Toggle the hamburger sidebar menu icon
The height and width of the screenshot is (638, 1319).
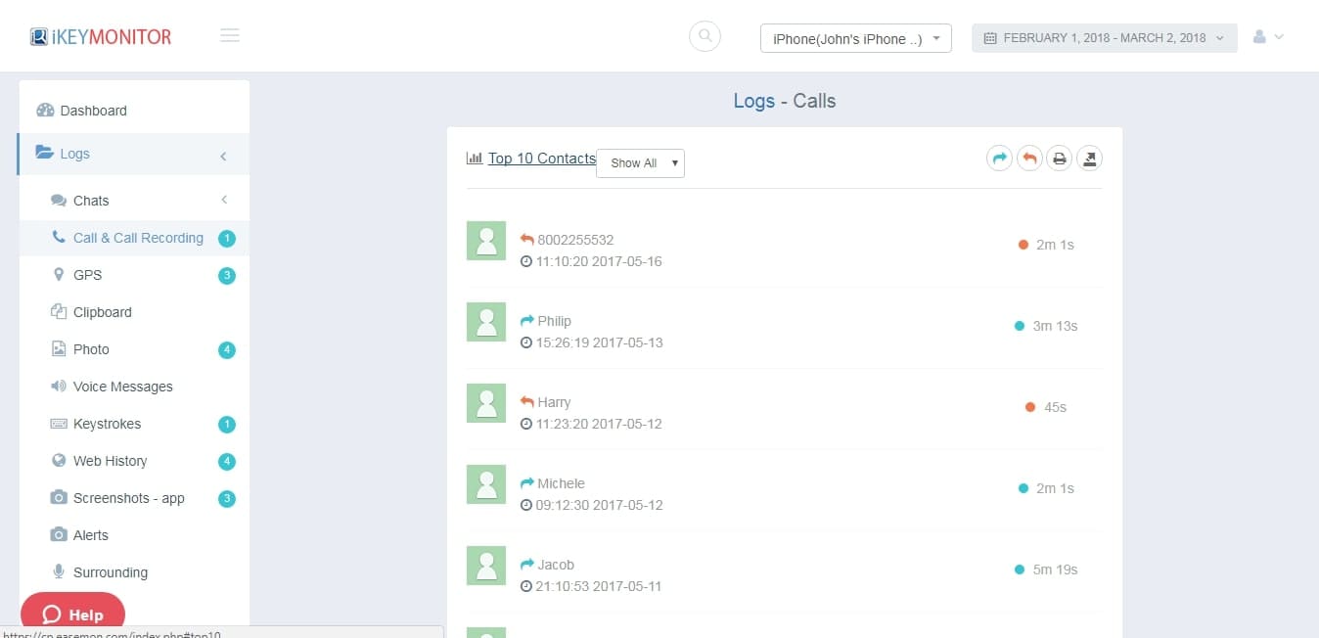(230, 36)
